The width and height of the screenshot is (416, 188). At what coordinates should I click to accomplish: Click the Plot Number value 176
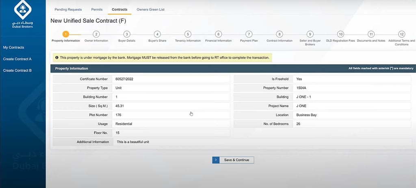(x=118, y=115)
